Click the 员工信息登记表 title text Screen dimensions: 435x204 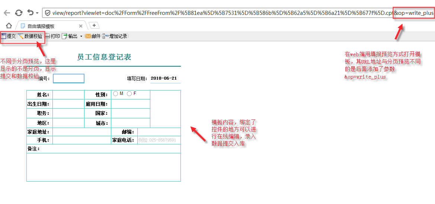pyautogui.click(x=104, y=57)
